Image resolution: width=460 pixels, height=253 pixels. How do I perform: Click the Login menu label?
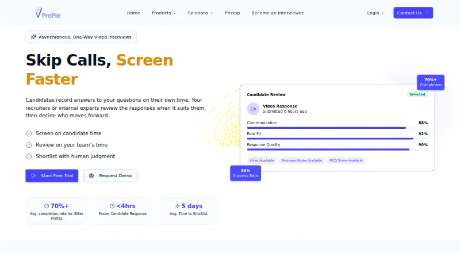[373, 13]
